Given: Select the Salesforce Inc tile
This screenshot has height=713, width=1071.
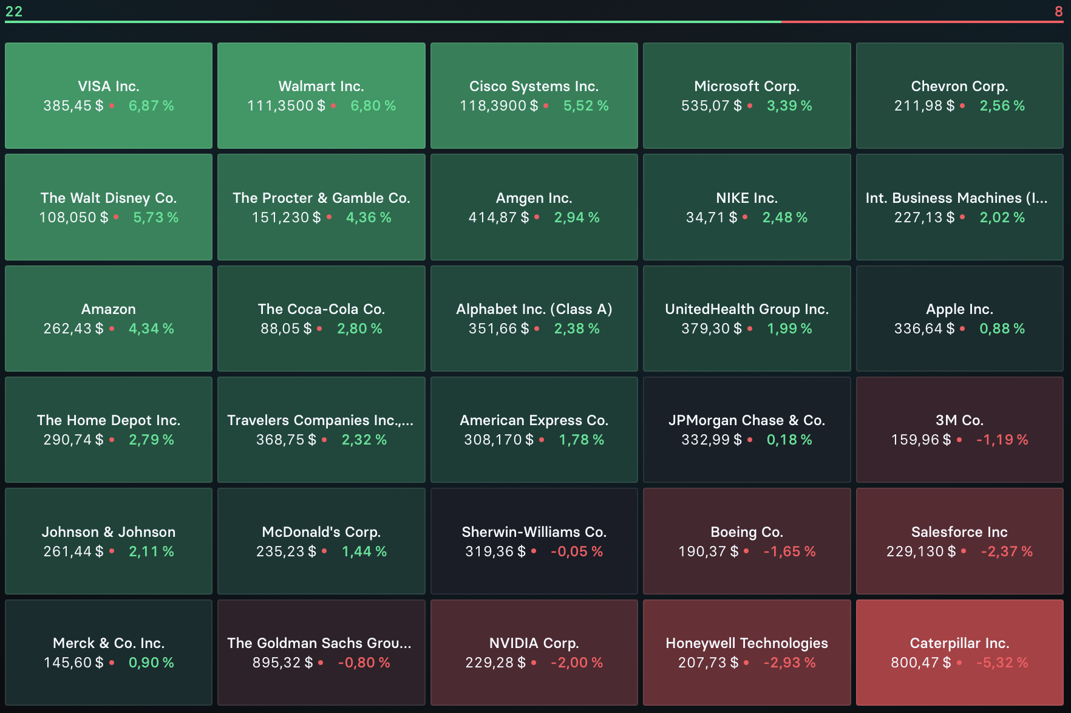Looking at the screenshot, I should point(960,541).
